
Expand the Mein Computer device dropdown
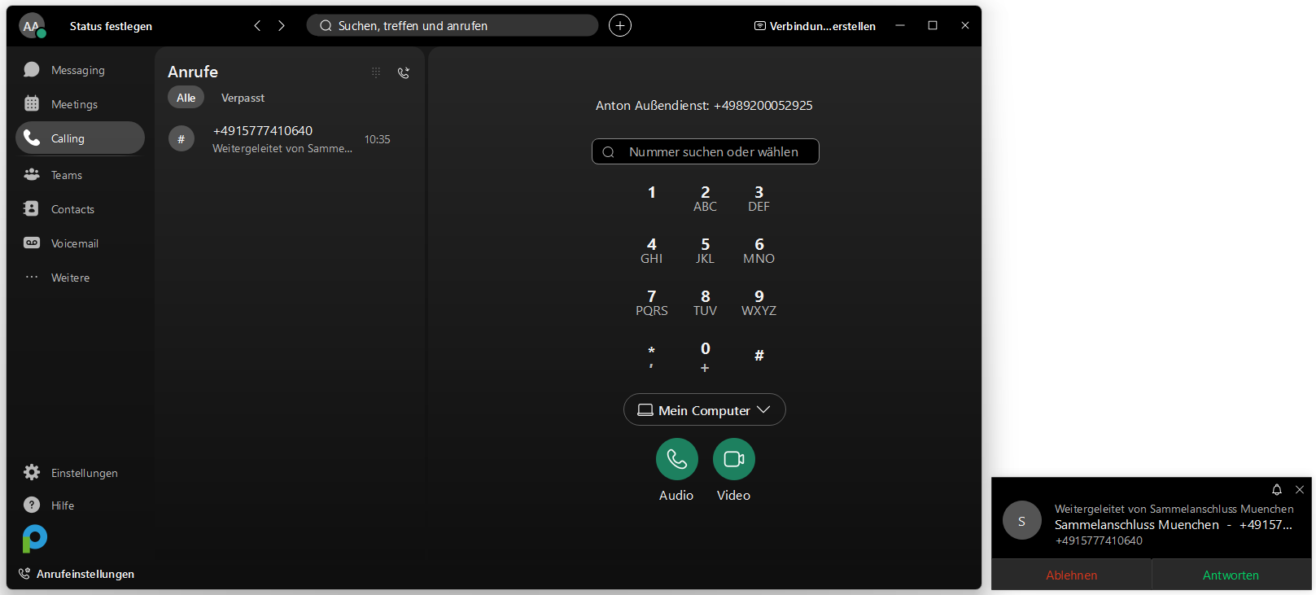pyautogui.click(x=704, y=410)
